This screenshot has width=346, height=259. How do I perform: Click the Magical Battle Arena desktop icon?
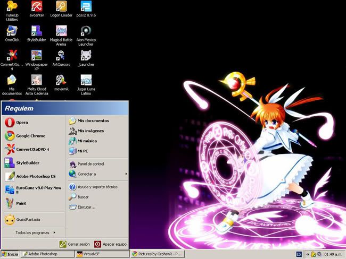(x=61, y=36)
